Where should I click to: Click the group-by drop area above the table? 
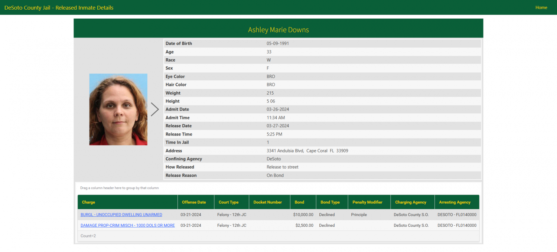[278, 188]
